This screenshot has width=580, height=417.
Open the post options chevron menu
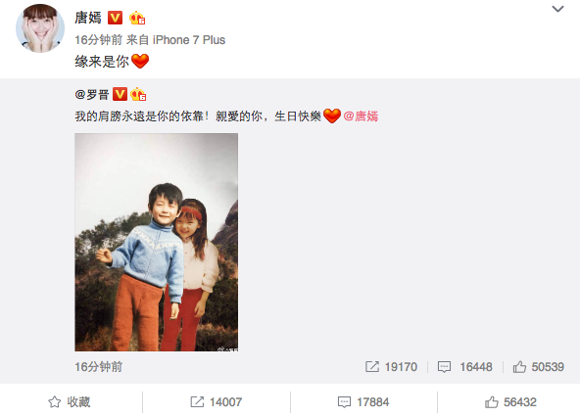click(x=557, y=9)
